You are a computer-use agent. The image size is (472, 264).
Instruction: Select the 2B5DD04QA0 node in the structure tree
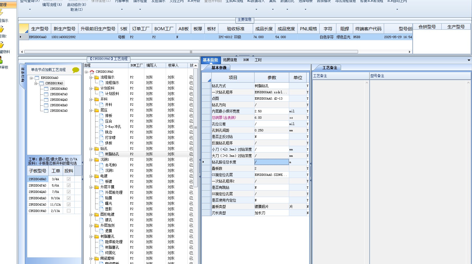(x=59, y=100)
